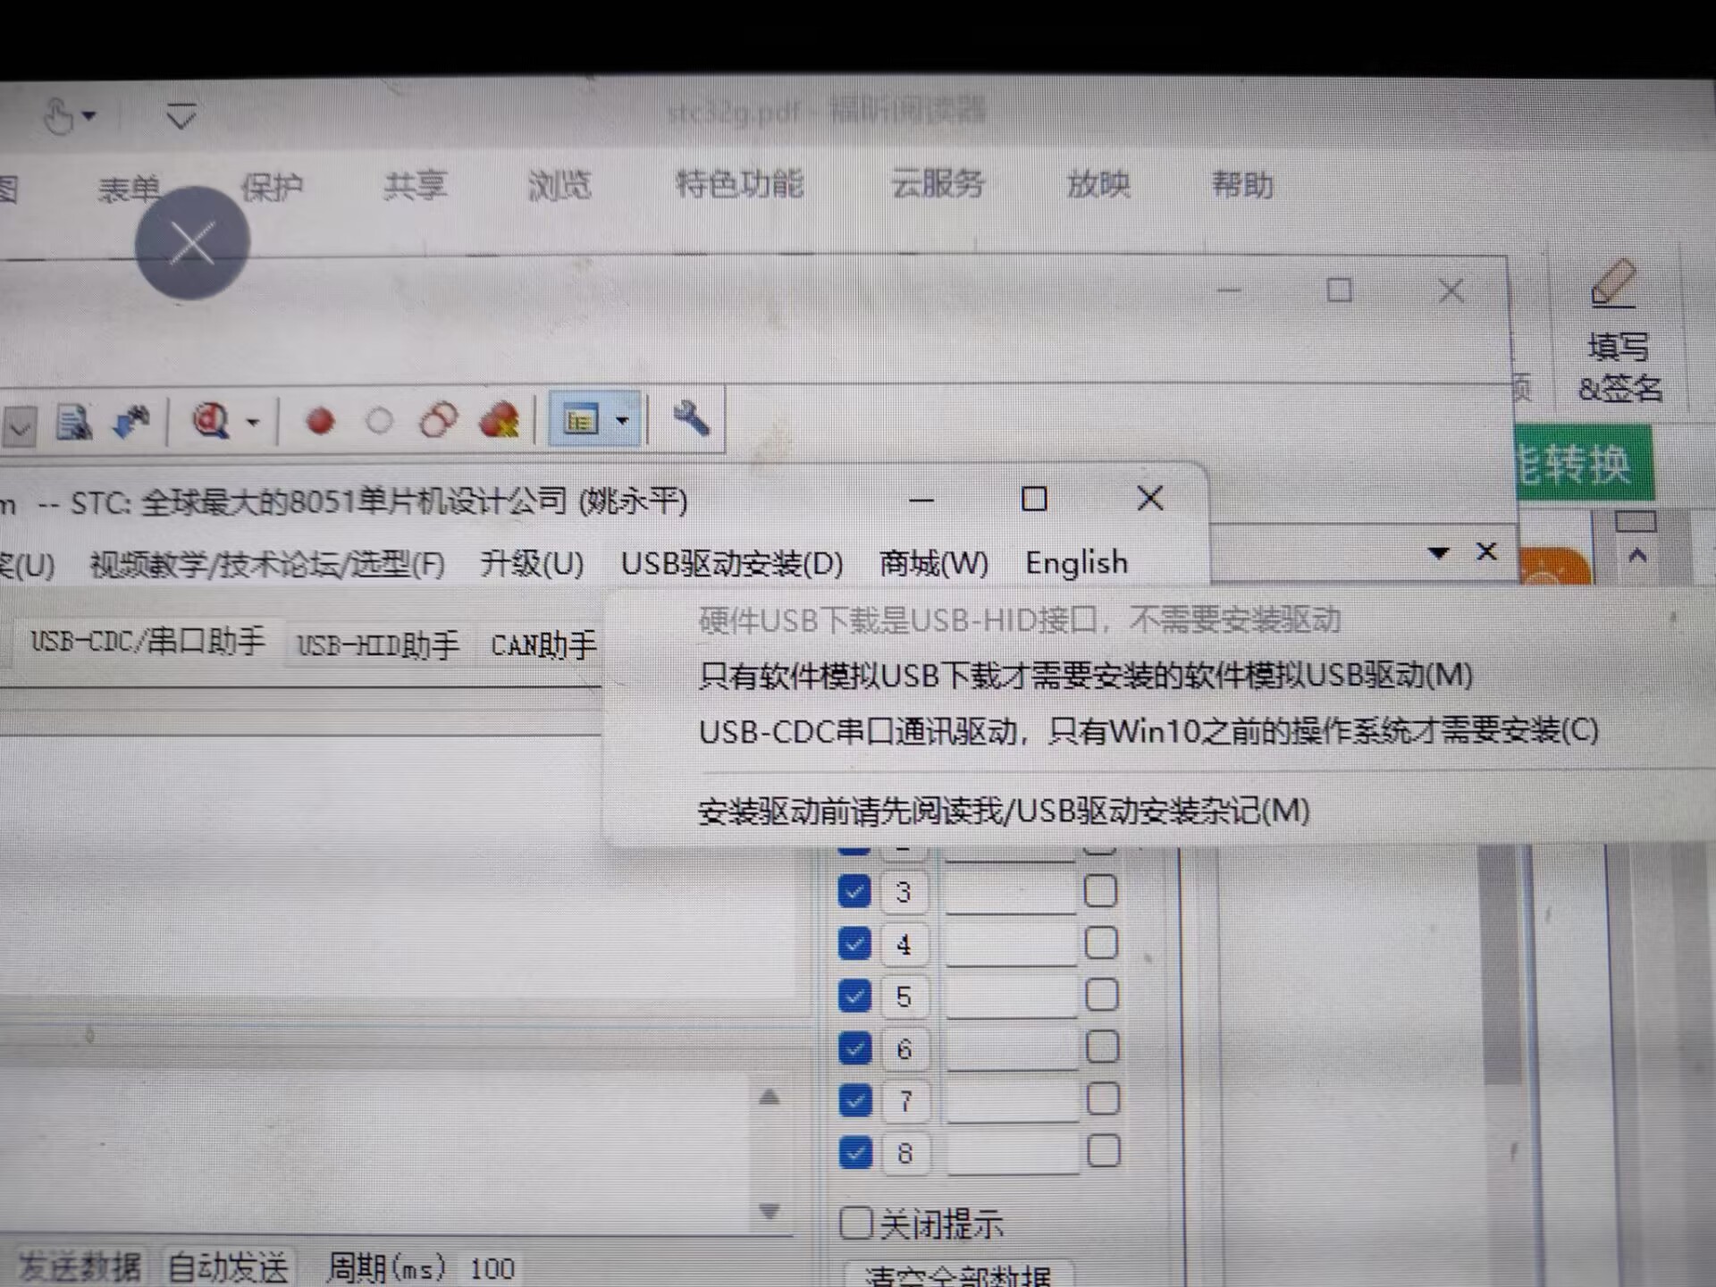The image size is (1716, 1287).
Task: Expand the hand tool dropdown arrow
Action: tap(89, 115)
